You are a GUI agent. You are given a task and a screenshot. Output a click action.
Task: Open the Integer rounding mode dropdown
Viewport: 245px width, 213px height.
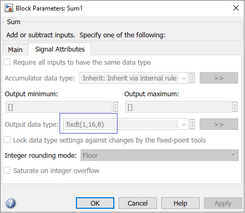click(160, 155)
